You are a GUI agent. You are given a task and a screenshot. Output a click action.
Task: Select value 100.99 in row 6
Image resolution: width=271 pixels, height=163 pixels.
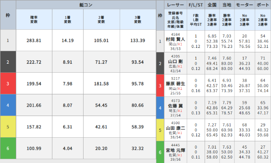click(x=34, y=149)
